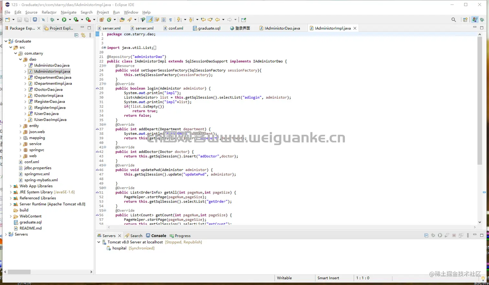Click the Save All toolbar icon
The height and width of the screenshot is (285, 489).
(x=26, y=20)
